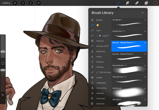Image resolution: width=159 pixels, height=110 pixels.
Task: Click the brush opacity slider handle
Action: coord(3,70)
